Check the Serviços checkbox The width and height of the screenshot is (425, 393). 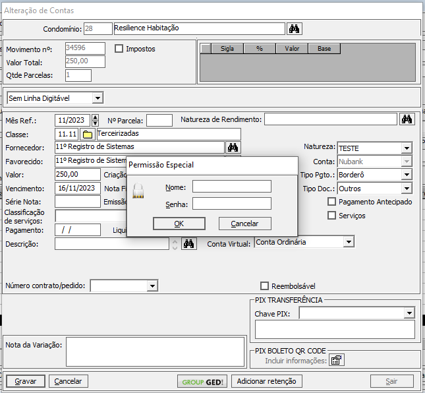(x=331, y=216)
